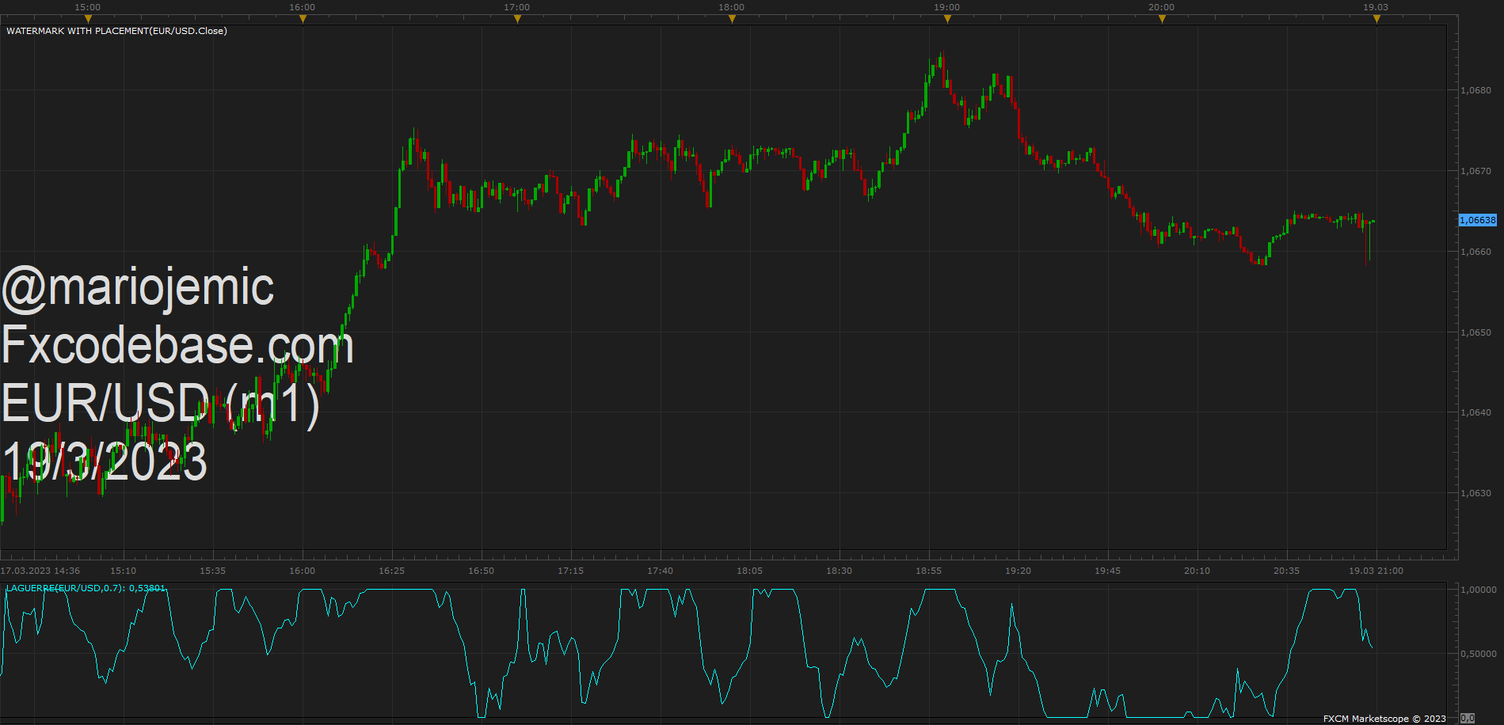Click the 1,0640 price axis label
1504x725 pixels.
(x=1475, y=412)
